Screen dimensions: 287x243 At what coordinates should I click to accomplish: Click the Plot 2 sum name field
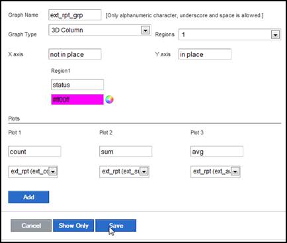126,152
